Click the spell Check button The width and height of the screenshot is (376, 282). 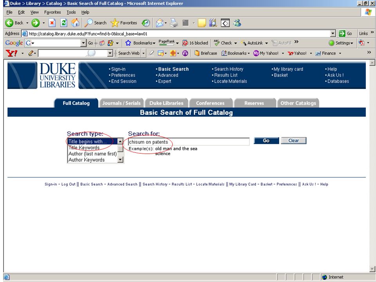(223, 43)
